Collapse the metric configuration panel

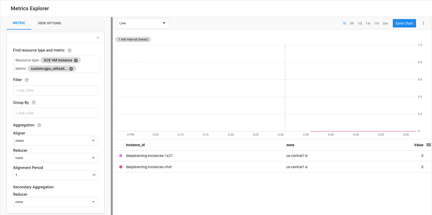point(98,38)
